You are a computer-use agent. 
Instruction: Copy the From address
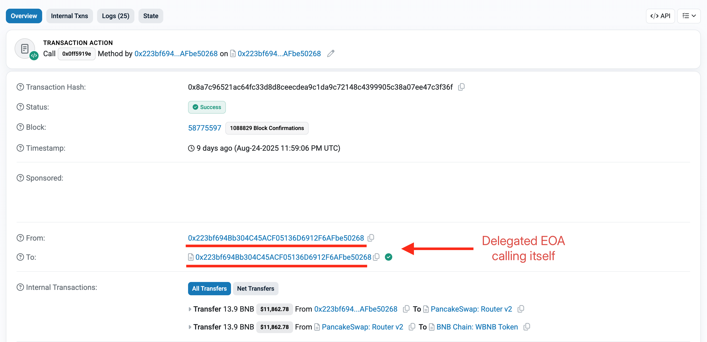coord(371,238)
